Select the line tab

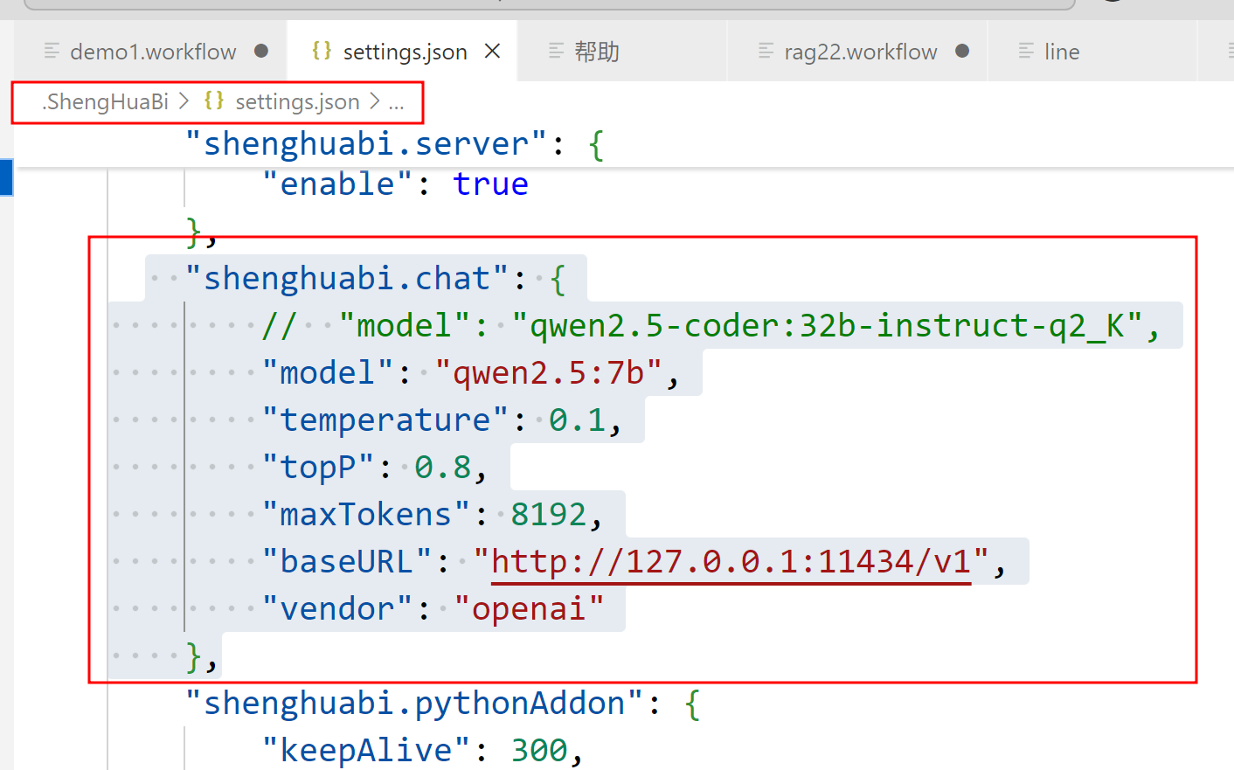tap(1061, 52)
